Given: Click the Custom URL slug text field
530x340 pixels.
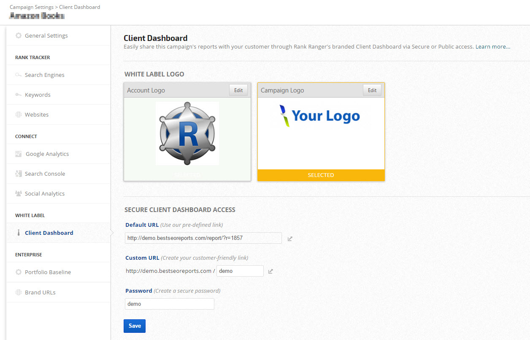Looking at the screenshot, I should point(240,271).
